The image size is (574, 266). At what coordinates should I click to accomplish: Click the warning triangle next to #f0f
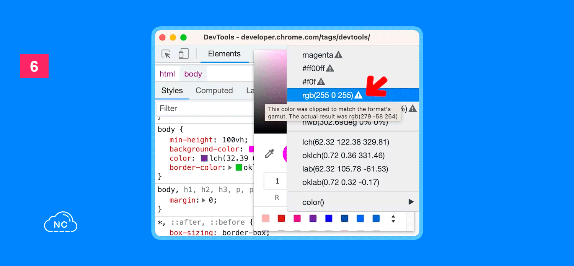click(x=321, y=82)
